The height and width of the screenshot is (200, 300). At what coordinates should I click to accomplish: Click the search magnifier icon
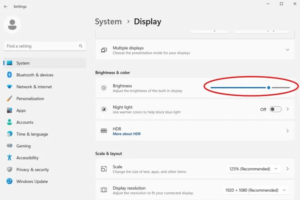pos(81,46)
